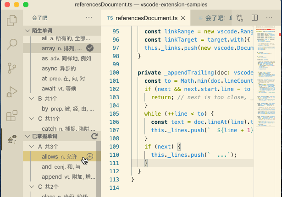Select the 'await vt. 等候' entry
The height and width of the screenshot is (197, 282).
click(x=62, y=88)
